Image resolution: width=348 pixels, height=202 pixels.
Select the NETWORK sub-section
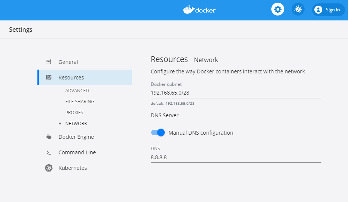pos(76,124)
